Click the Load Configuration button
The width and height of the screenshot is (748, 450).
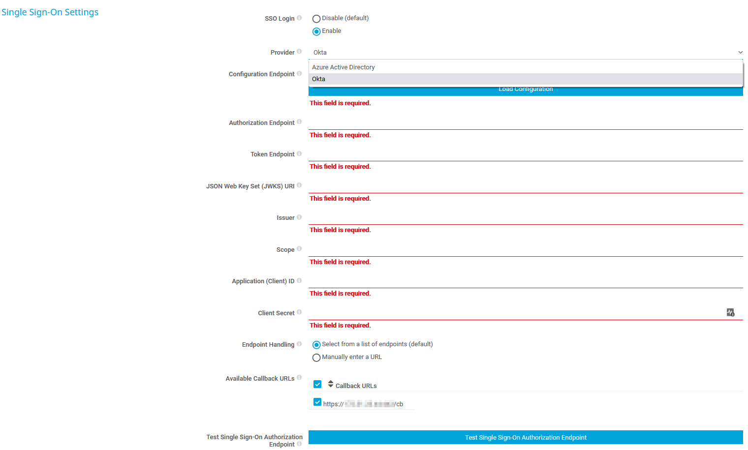coord(526,90)
